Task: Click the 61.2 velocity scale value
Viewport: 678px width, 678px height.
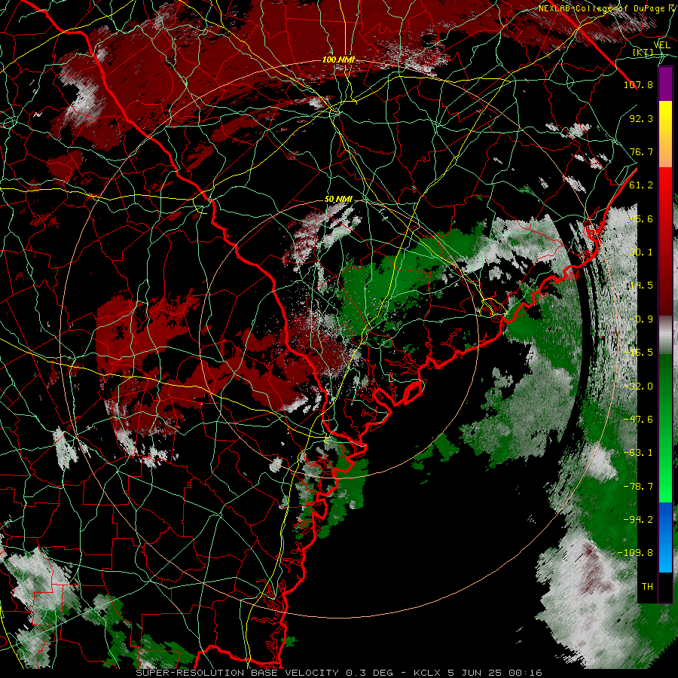Action: [x=641, y=185]
